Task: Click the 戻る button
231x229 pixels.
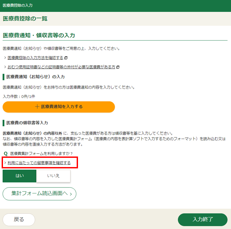Action: coord(19,219)
